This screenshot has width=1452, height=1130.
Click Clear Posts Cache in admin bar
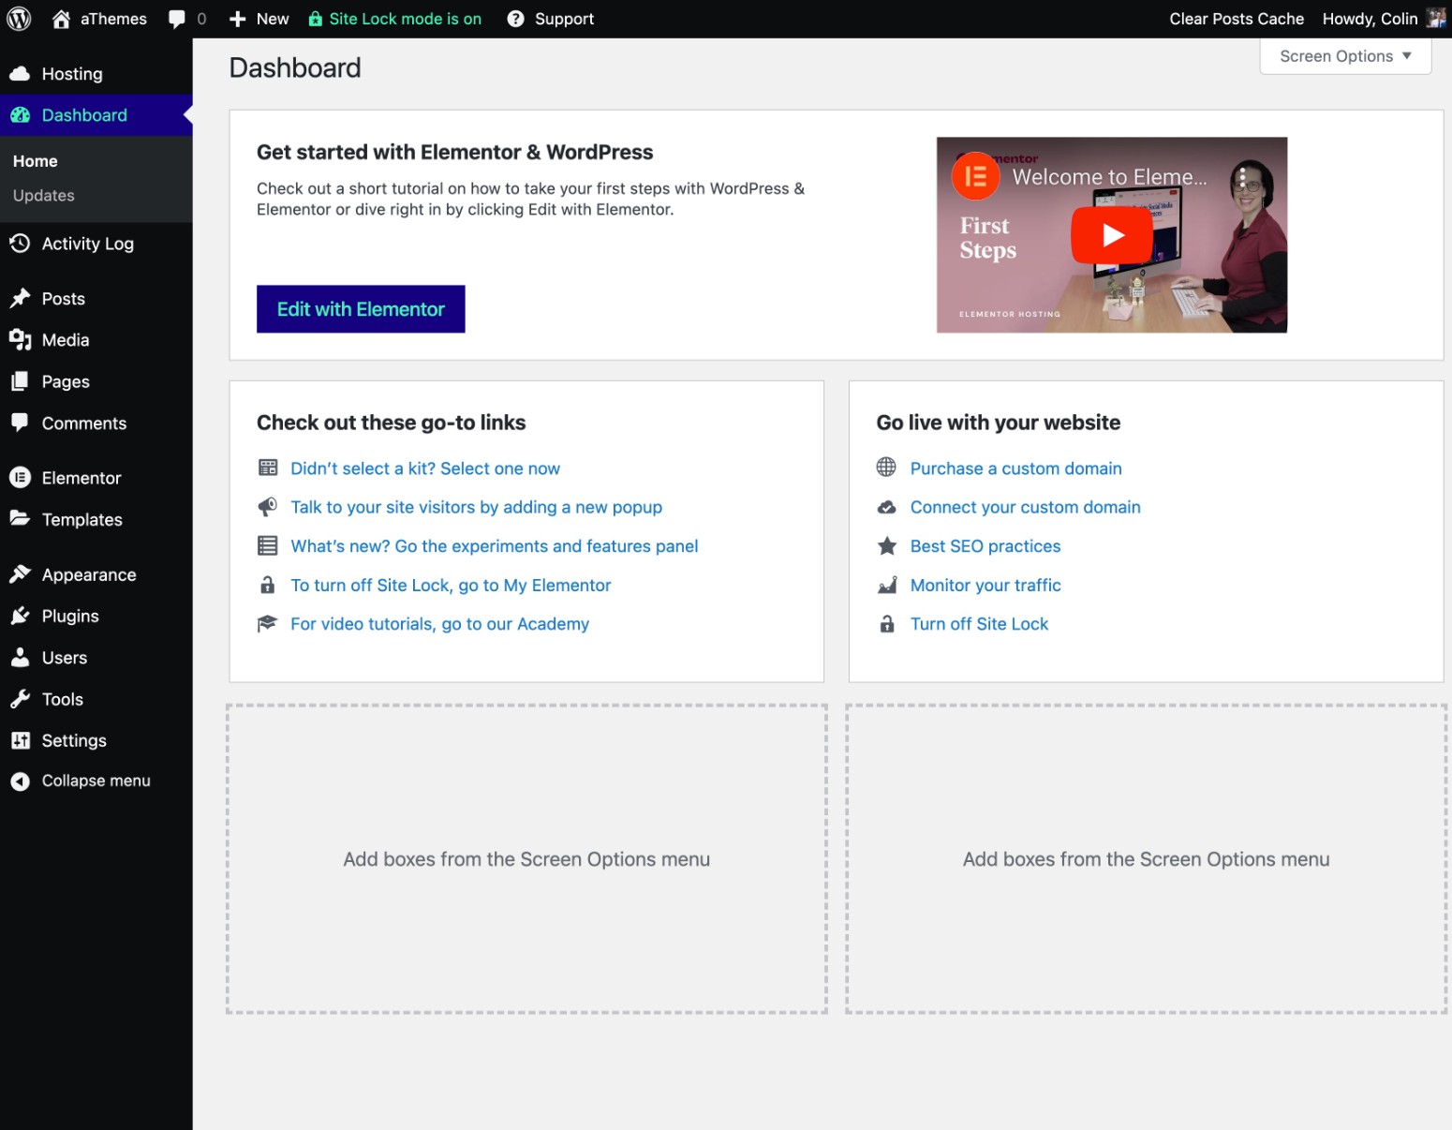[x=1237, y=19]
